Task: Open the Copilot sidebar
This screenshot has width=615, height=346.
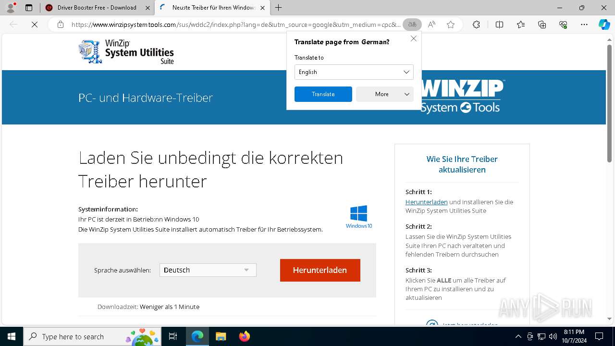Action: coord(604,25)
